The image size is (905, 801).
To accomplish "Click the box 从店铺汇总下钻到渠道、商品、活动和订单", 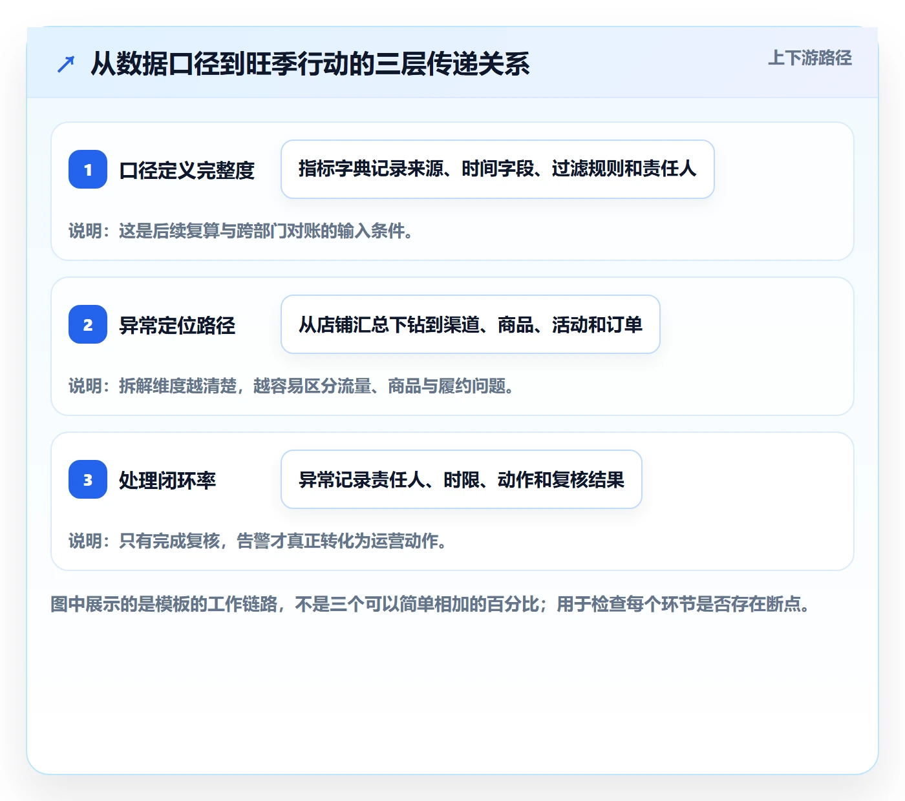I will click(x=471, y=324).
